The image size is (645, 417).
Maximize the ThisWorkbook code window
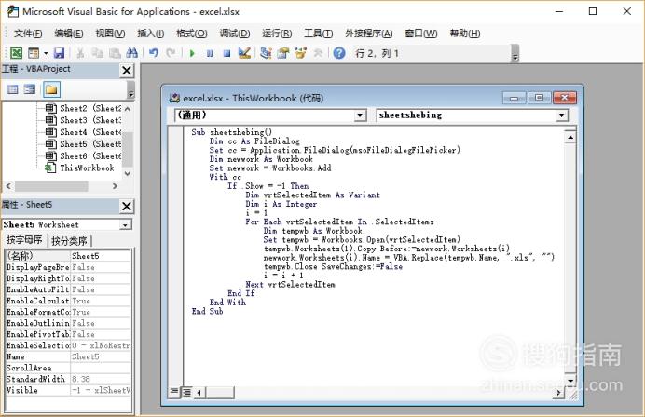point(539,98)
